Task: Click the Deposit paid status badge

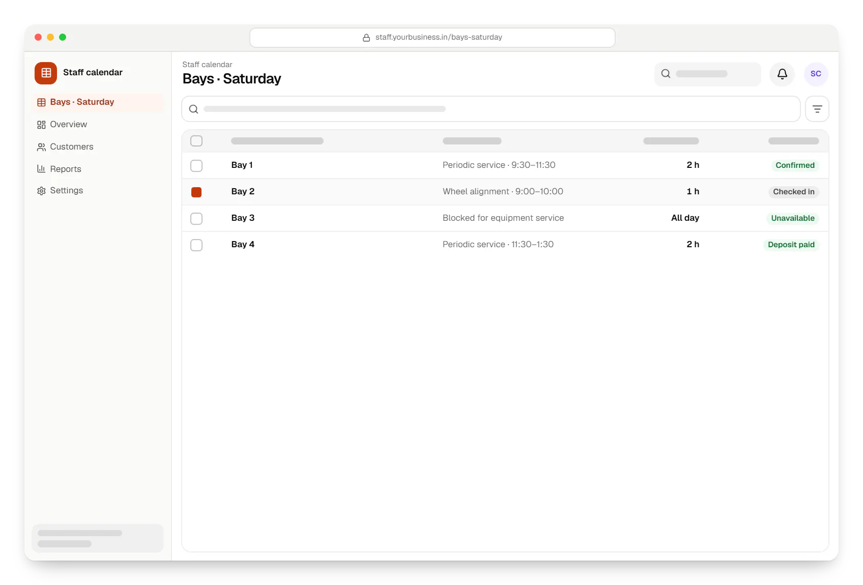Action: (791, 245)
